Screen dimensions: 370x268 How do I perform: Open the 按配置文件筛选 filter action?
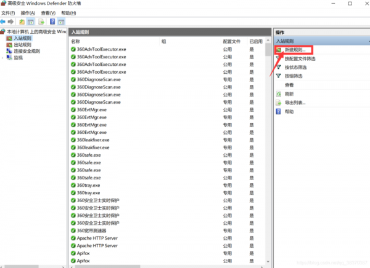(301, 58)
